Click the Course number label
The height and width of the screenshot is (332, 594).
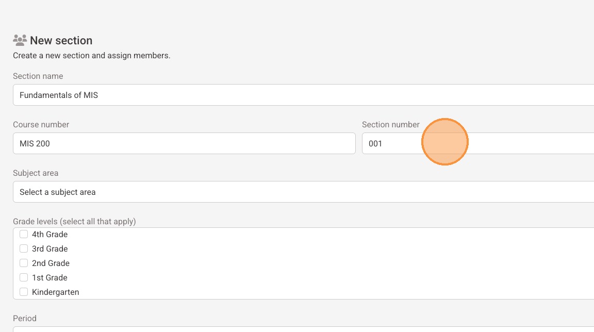tap(41, 124)
